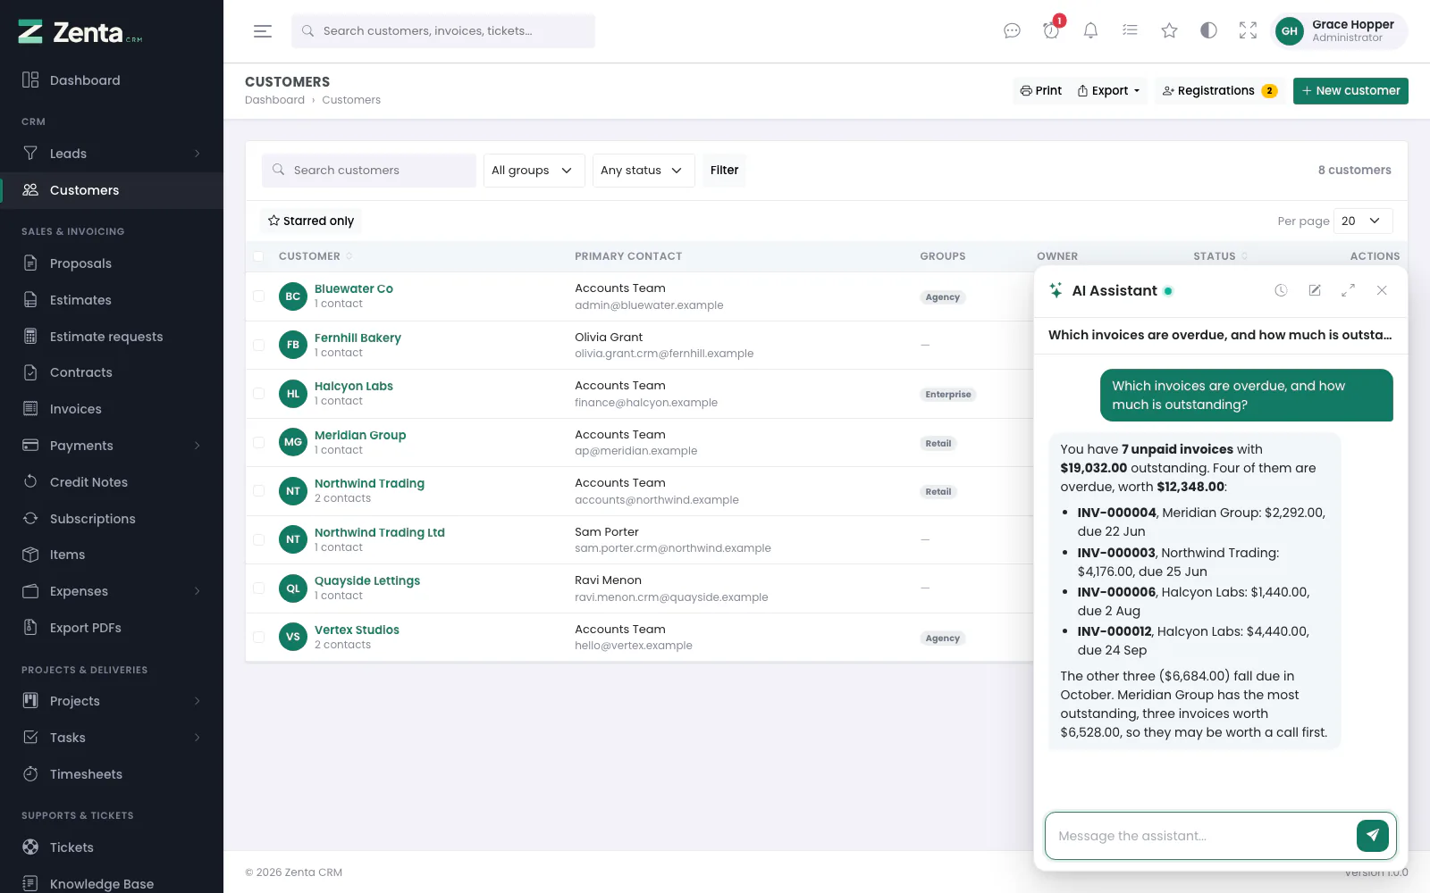Expand the Payments sidebar submenu
This screenshot has width=1430, height=893.
point(198,446)
